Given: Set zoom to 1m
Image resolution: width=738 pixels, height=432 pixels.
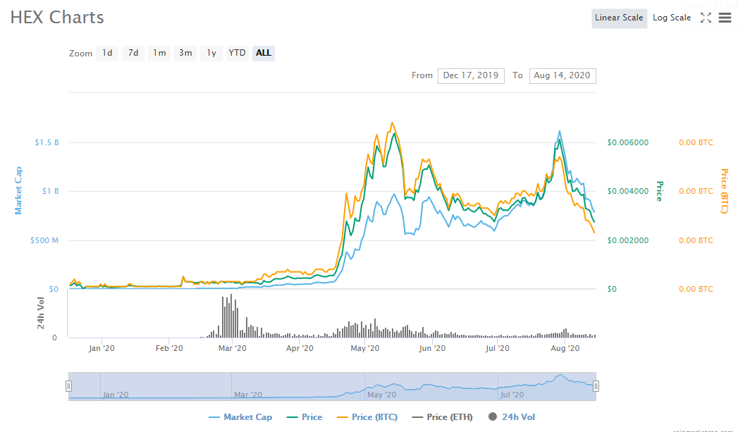Looking at the screenshot, I should [x=159, y=53].
